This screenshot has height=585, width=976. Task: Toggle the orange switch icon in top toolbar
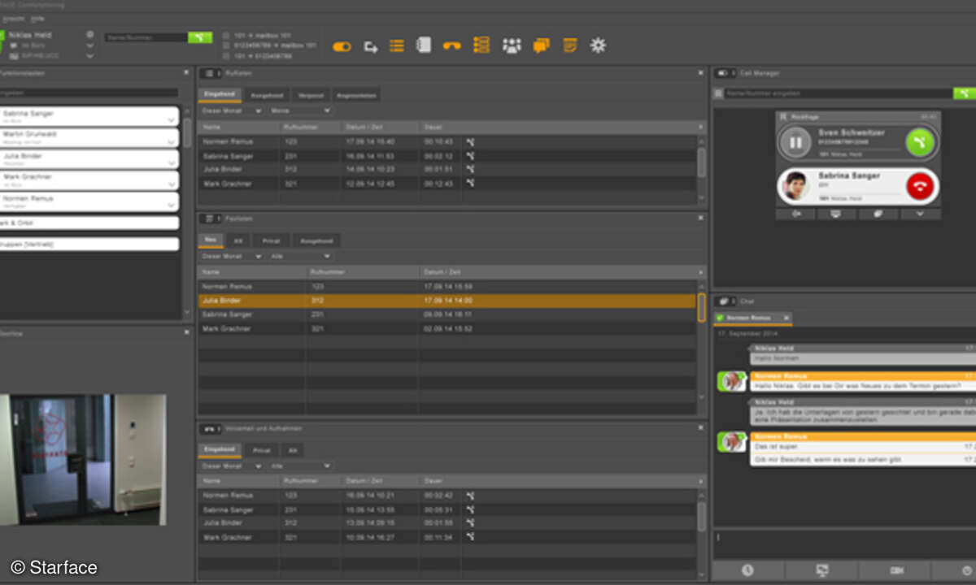pos(342,46)
